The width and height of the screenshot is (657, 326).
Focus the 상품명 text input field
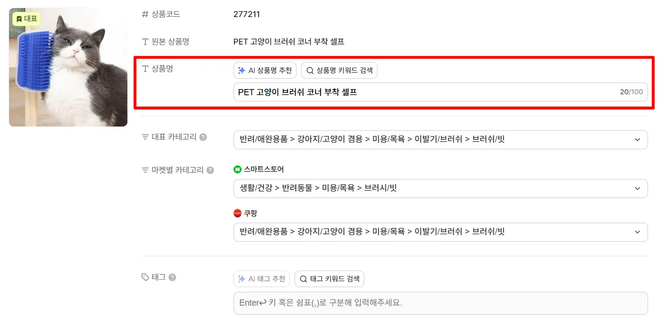click(441, 92)
